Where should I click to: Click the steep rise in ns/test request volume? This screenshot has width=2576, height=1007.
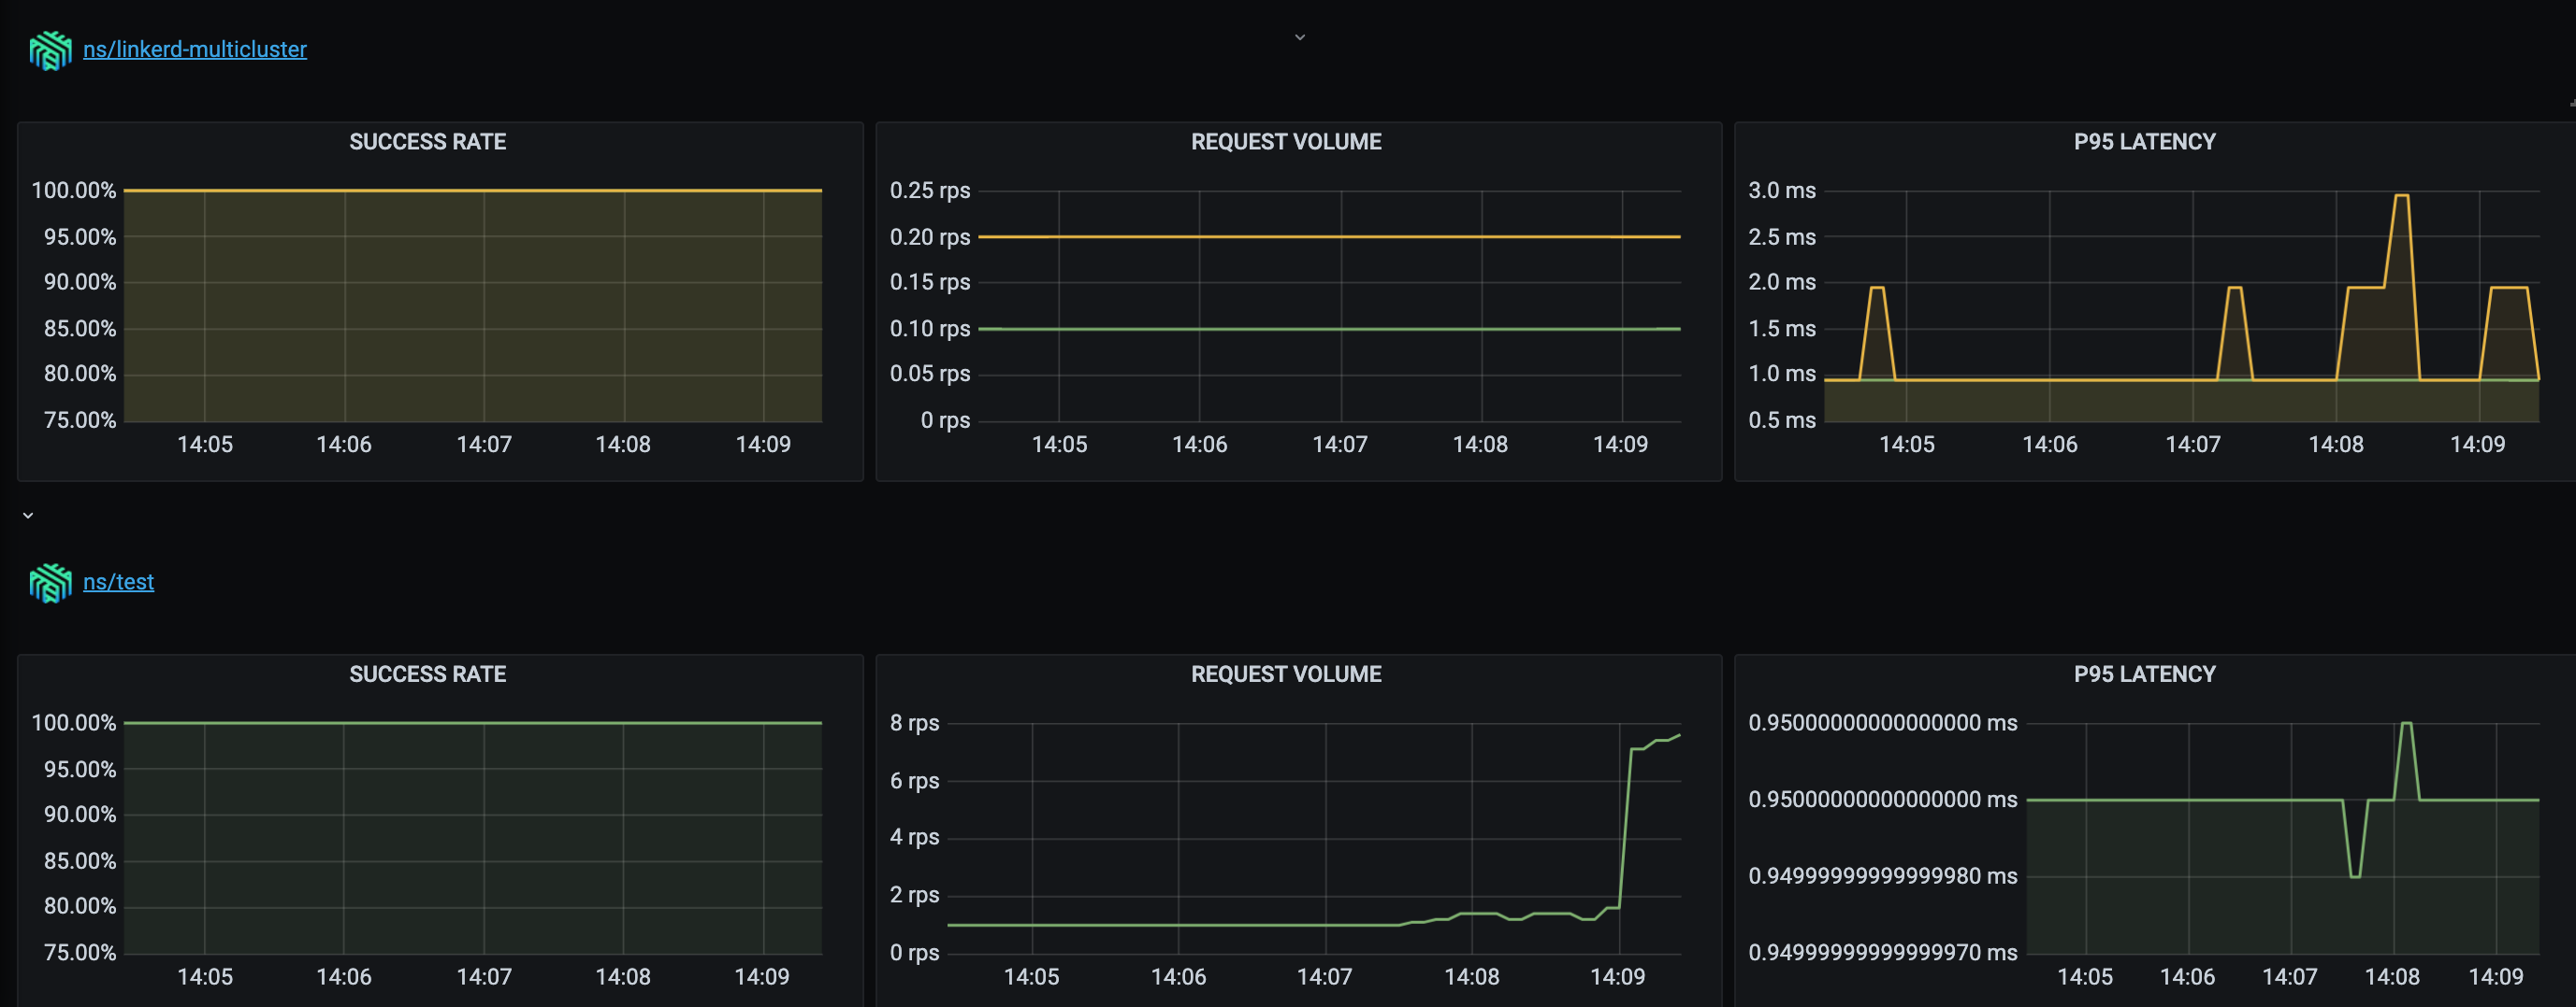1625,830
